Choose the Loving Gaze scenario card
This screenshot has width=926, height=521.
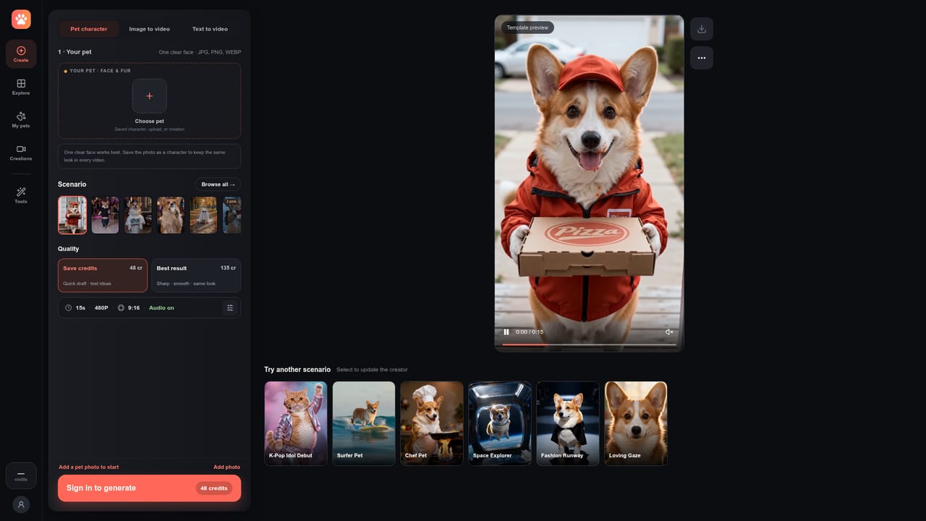636,423
